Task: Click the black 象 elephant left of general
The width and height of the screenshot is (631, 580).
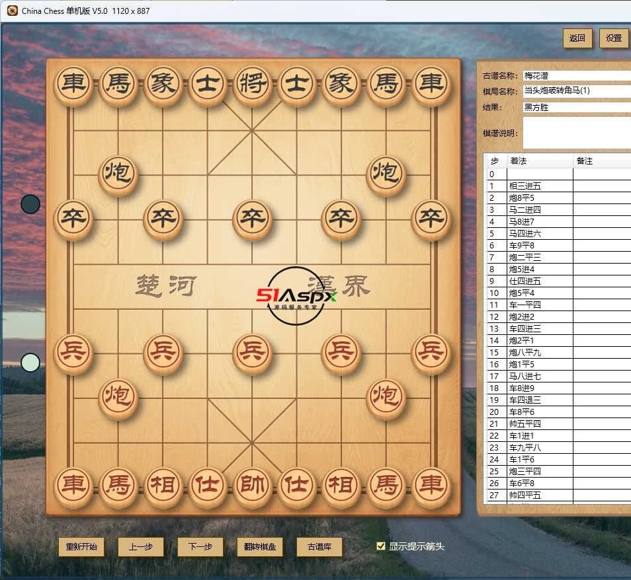Action: 163,84
